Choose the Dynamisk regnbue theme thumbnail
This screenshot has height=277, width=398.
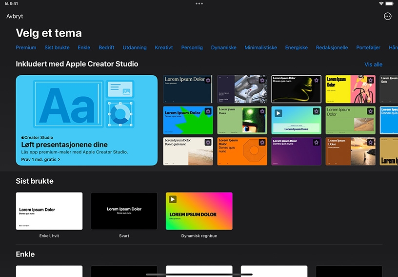tap(199, 211)
